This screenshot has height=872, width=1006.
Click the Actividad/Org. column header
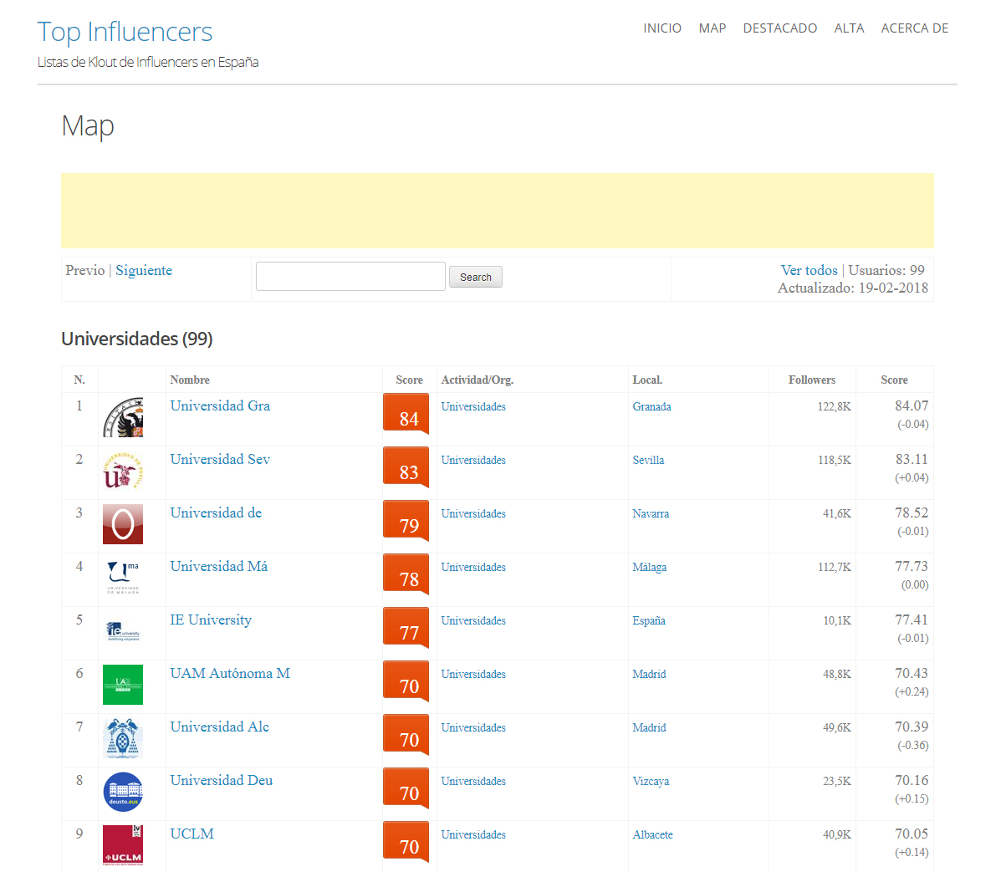[477, 380]
